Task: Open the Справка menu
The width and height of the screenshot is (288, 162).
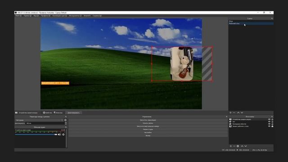Action: click(97, 16)
